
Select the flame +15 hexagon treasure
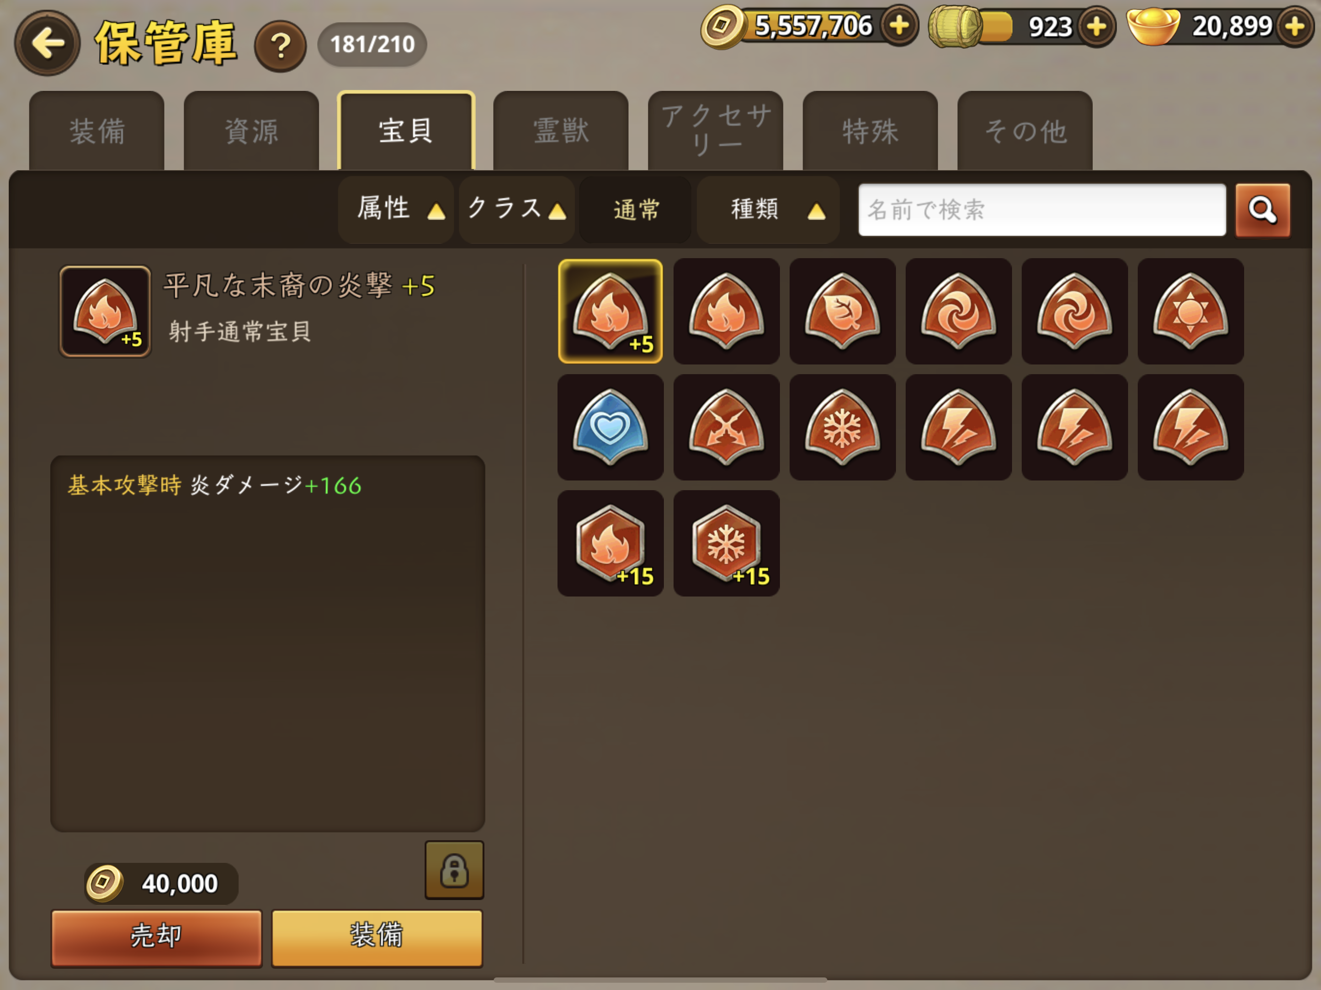click(610, 543)
